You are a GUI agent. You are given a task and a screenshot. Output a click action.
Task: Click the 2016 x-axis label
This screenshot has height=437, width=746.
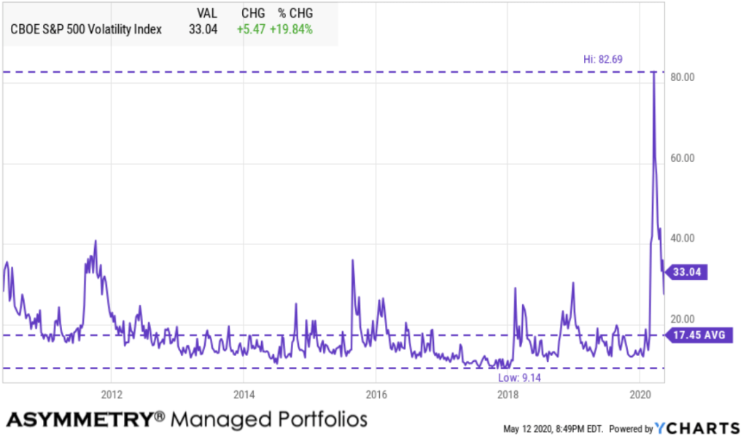376,395
